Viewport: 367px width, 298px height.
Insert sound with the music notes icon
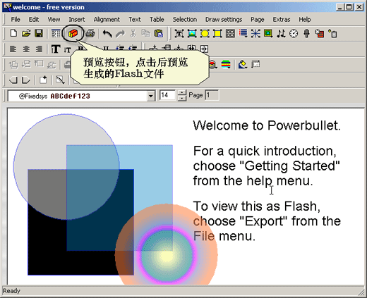pyautogui.click(x=281, y=34)
